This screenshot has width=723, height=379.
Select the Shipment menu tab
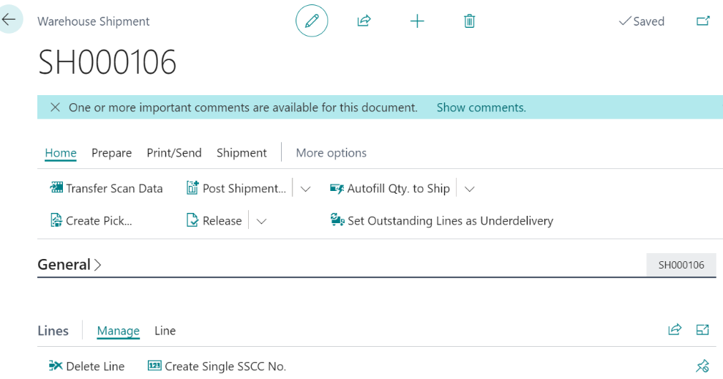click(x=241, y=153)
